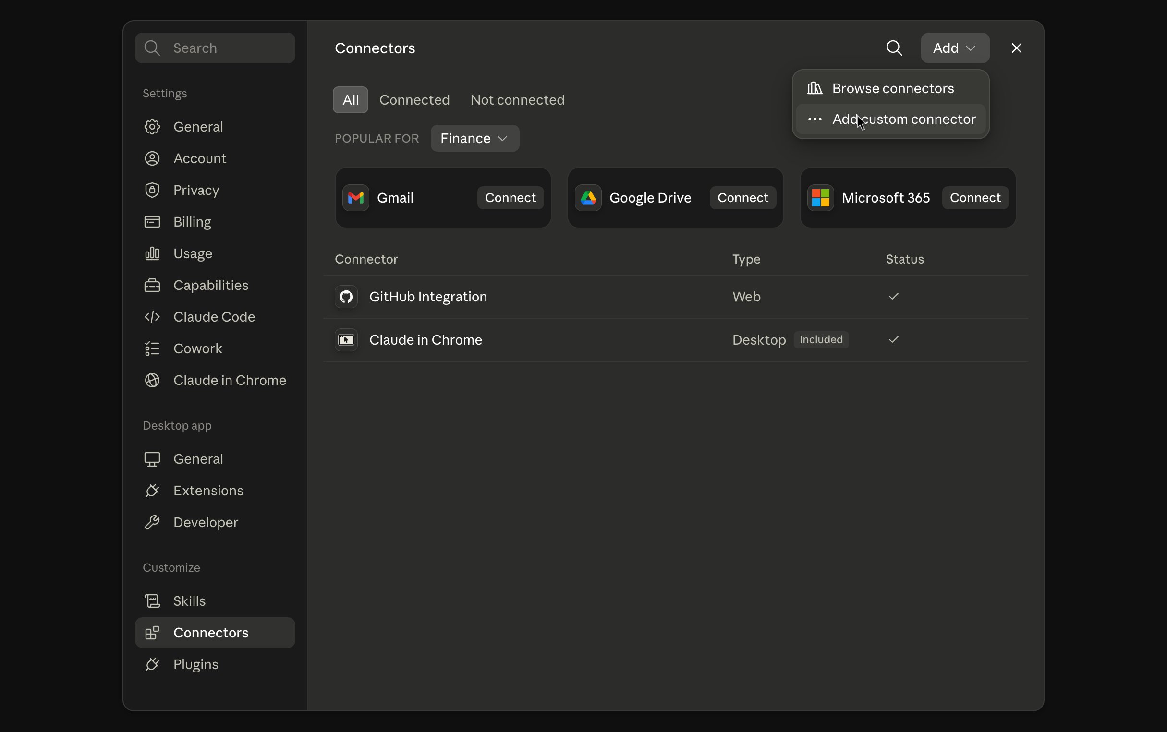Open Developer settings label

pos(206,522)
